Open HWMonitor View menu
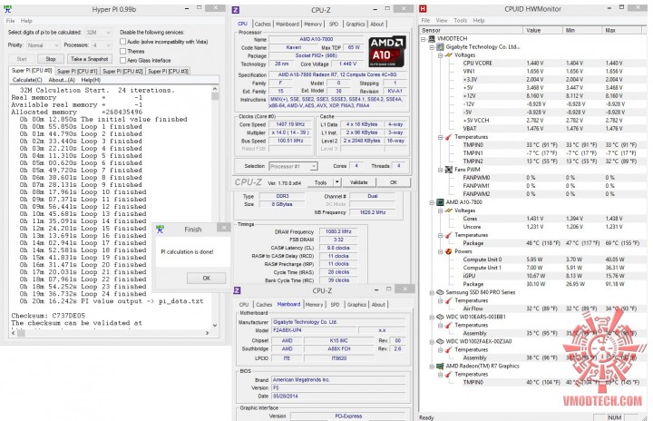The height and width of the screenshot is (421, 653). (442, 20)
